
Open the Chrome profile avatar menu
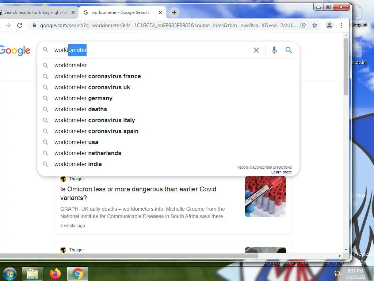point(329,25)
